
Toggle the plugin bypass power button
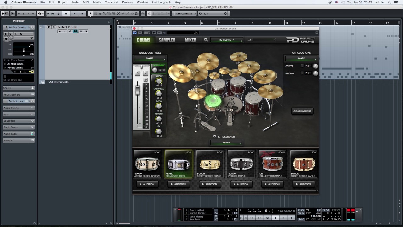(135, 33)
